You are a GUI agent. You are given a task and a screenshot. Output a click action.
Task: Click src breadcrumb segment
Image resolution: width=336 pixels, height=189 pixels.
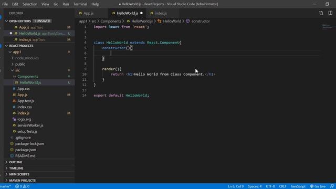94,21
